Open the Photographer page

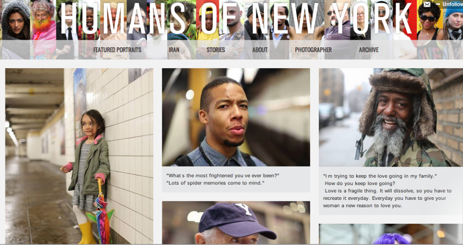tap(313, 50)
